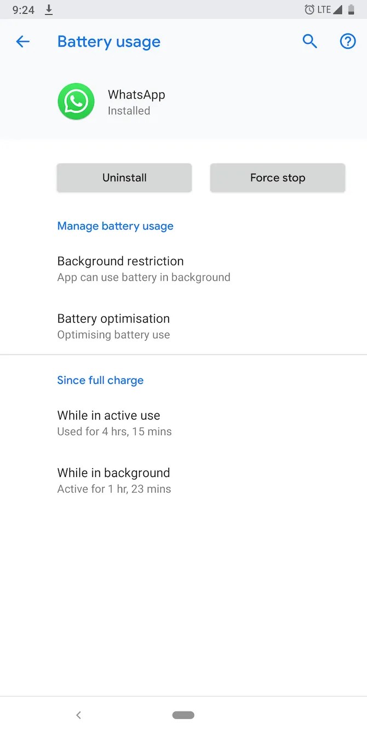Tap the navigation back button at bottom
The height and width of the screenshot is (734, 367).
[x=78, y=715]
